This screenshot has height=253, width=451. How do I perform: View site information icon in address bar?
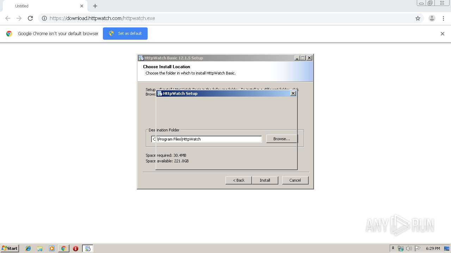point(44,18)
